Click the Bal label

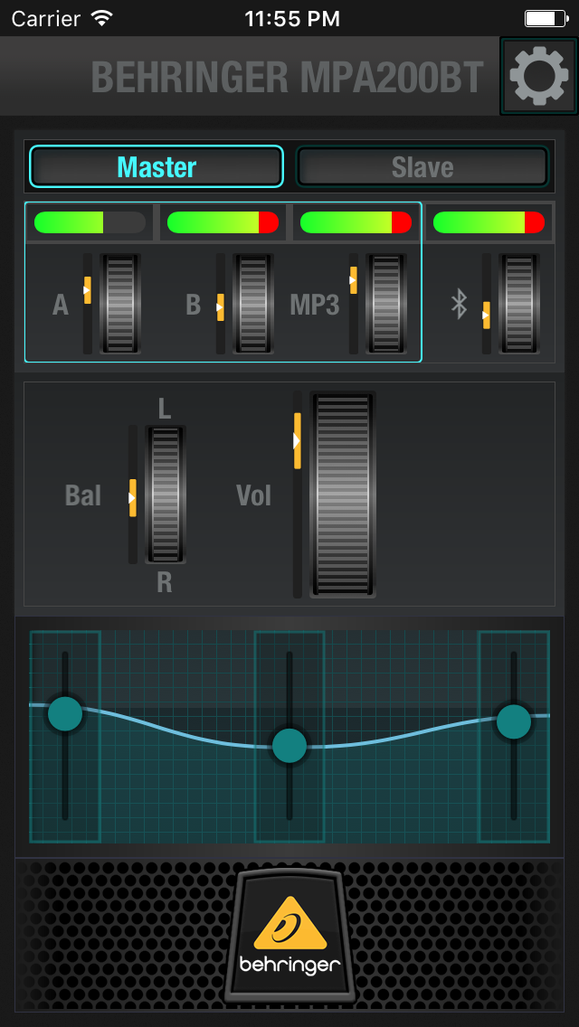(x=83, y=495)
